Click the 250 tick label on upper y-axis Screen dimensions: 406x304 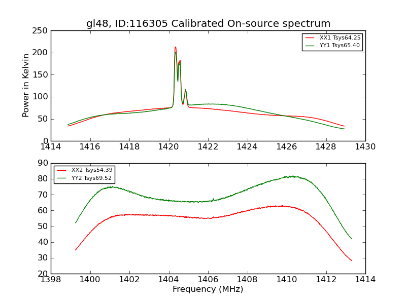point(40,31)
